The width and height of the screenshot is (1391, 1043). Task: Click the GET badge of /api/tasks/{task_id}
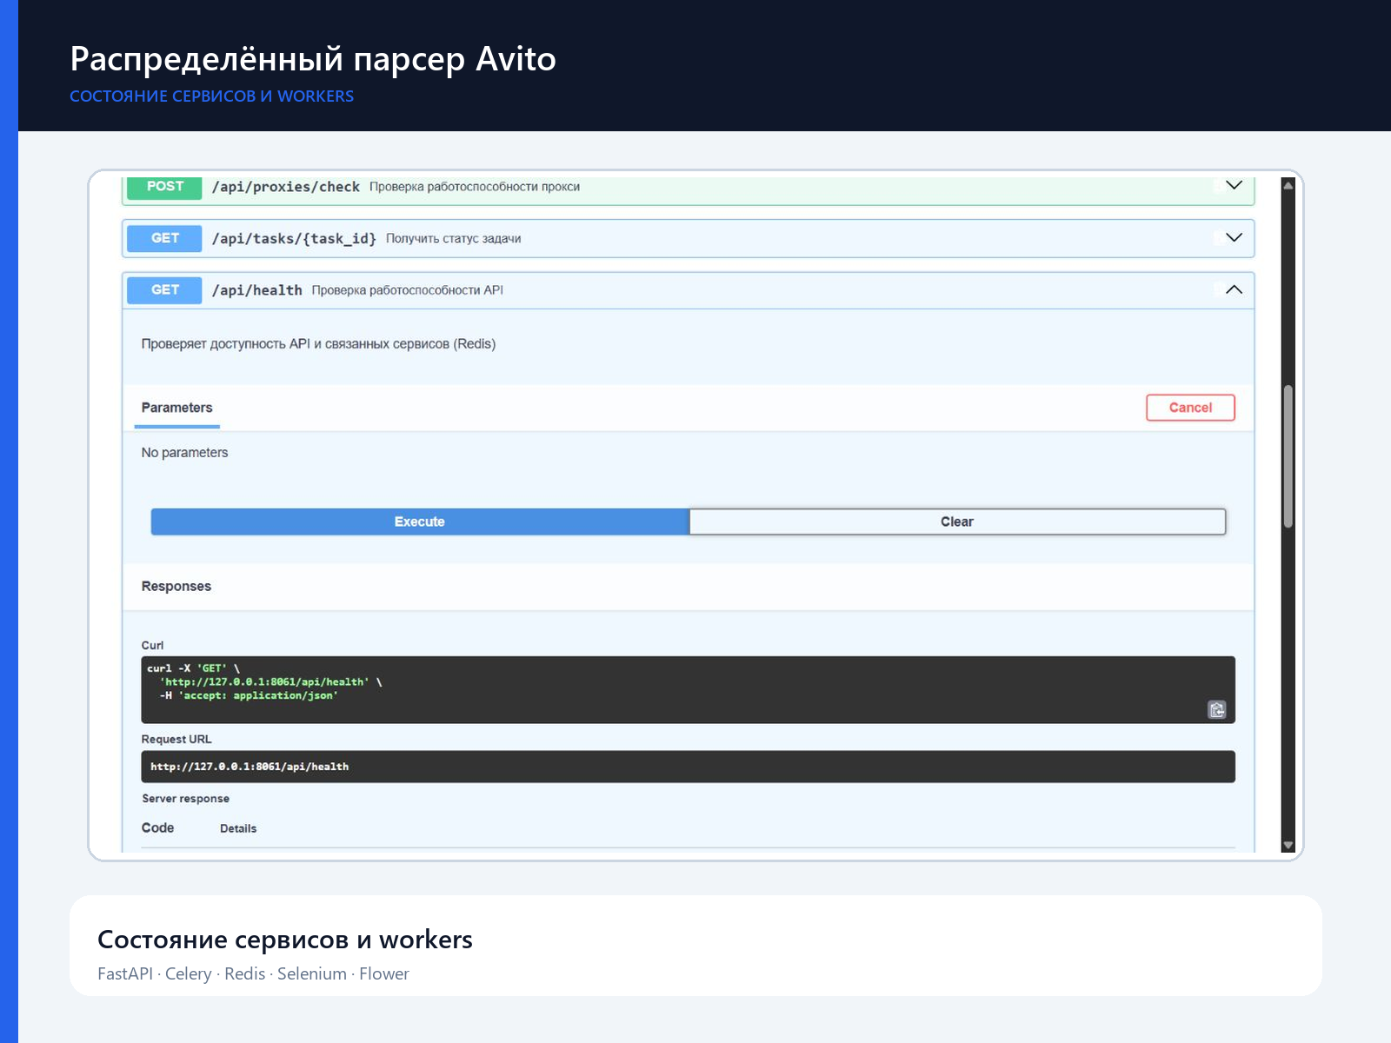point(164,238)
